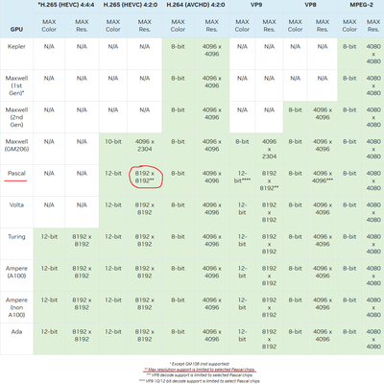
Task: Click the Kepler row label
Action: click(16, 46)
